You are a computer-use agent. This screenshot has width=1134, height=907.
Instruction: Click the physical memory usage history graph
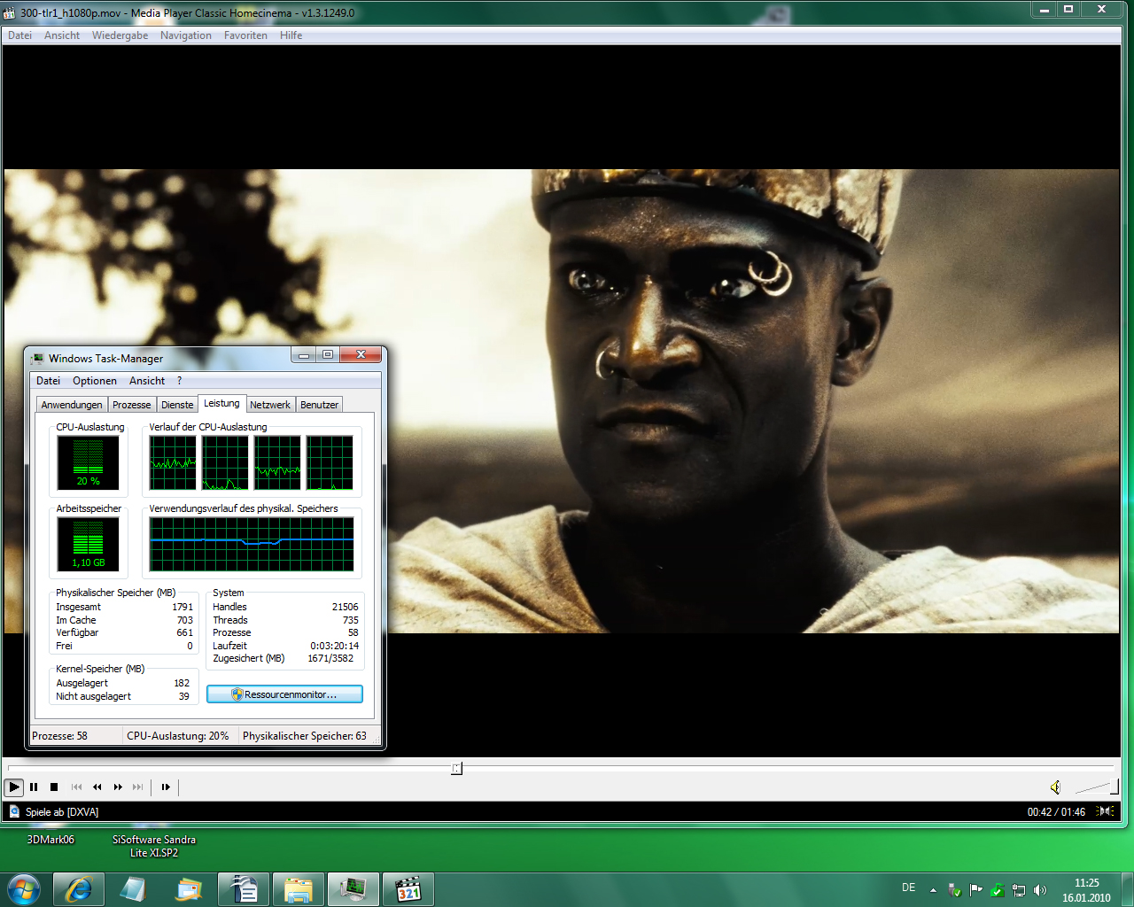252,544
